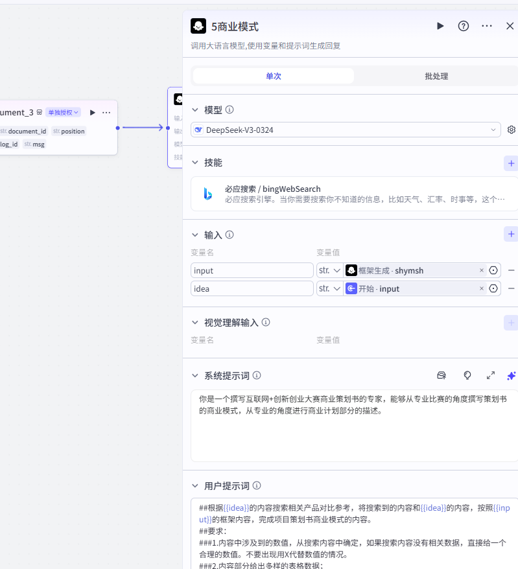Close the 5商业模式 settings panel
The height and width of the screenshot is (569, 518).
tap(510, 26)
